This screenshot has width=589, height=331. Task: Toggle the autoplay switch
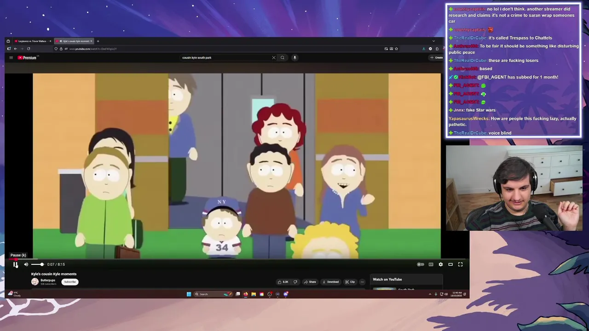(420, 264)
